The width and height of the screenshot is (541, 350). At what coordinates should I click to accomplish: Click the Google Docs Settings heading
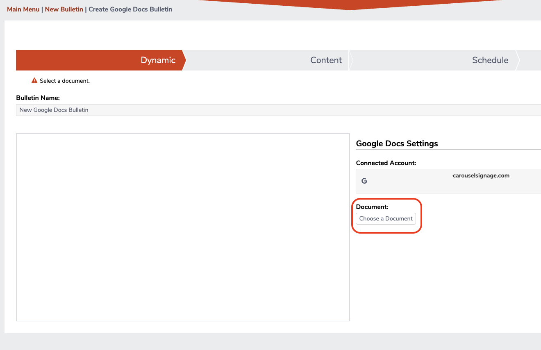pos(397,143)
